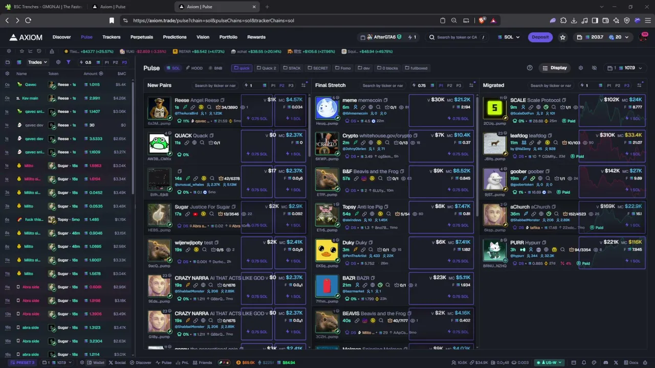
Task: Open Final Stretch filter sliders icon
Action: (471, 85)
